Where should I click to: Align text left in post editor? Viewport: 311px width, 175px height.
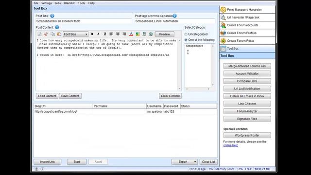(x=111, y=34)
